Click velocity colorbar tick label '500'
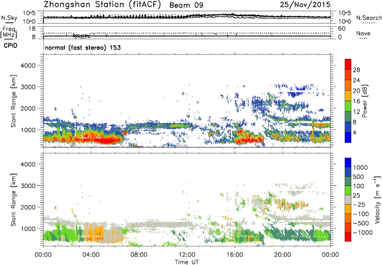Screen dimensions: 382x265 coord(359,177)
